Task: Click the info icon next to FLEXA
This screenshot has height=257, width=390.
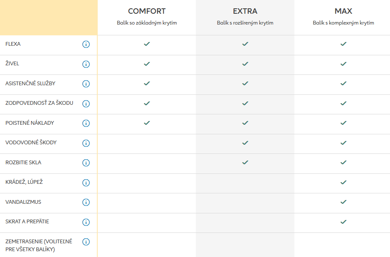Action: [x=86, y=44]
